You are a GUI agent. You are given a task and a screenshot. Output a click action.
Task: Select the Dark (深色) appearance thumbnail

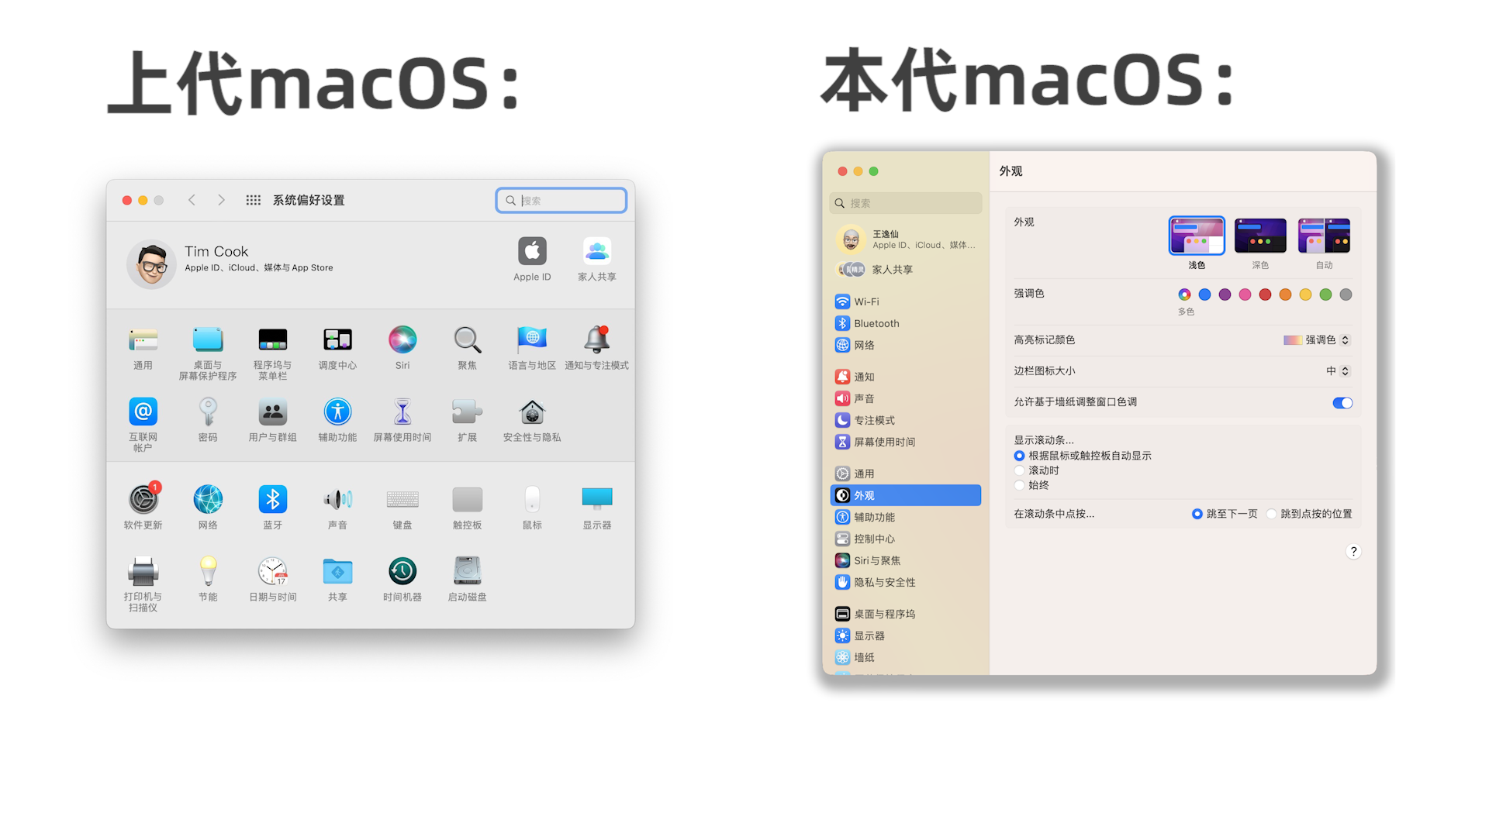(1260, 236)
